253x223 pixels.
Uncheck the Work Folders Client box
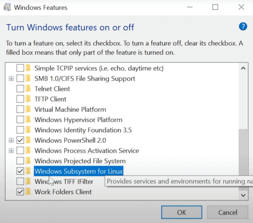click(20, 192)
